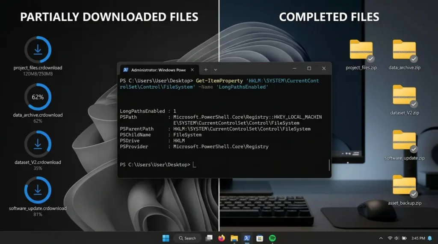Open the data_archive.zip folder
Screen dimensions: 438x244
(404, 50)
